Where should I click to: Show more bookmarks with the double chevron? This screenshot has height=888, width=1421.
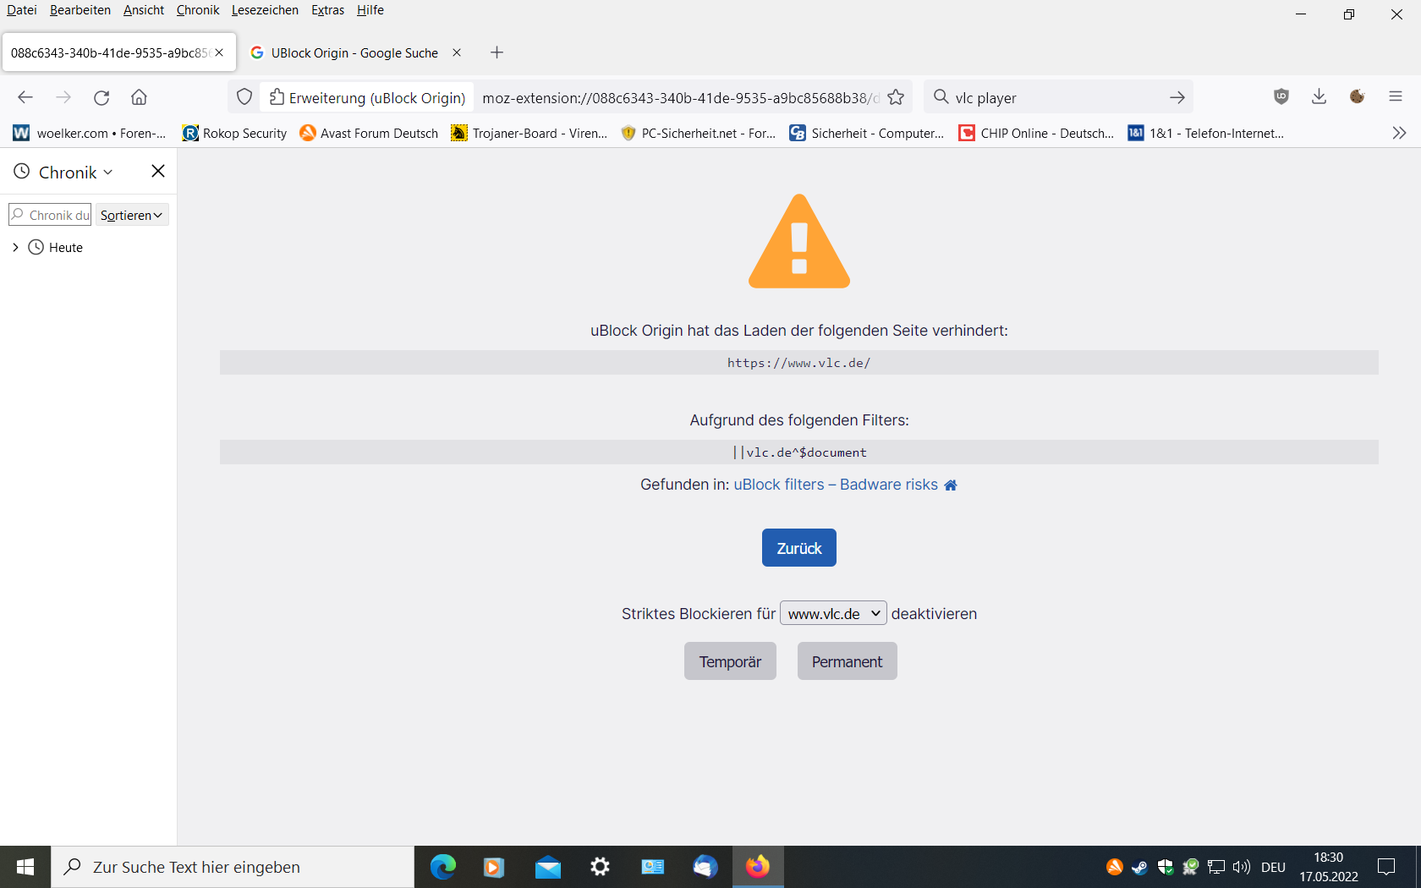(x=1399, y=133)
